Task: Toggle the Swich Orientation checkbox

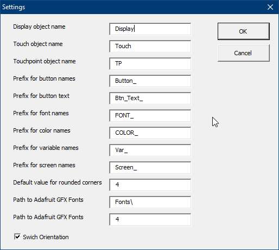Action: coord(17,236)
